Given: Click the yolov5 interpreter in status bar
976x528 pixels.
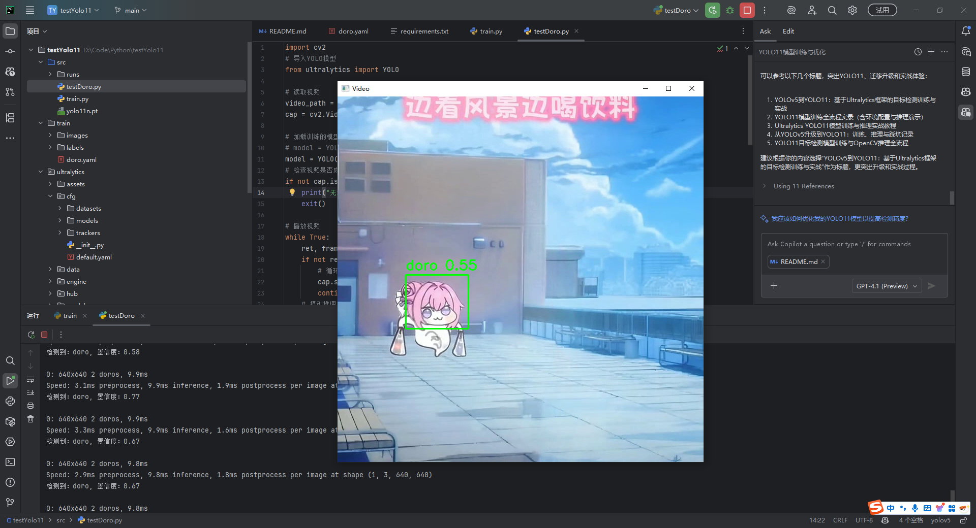Looking at the screenshot, I should [940, 520].
